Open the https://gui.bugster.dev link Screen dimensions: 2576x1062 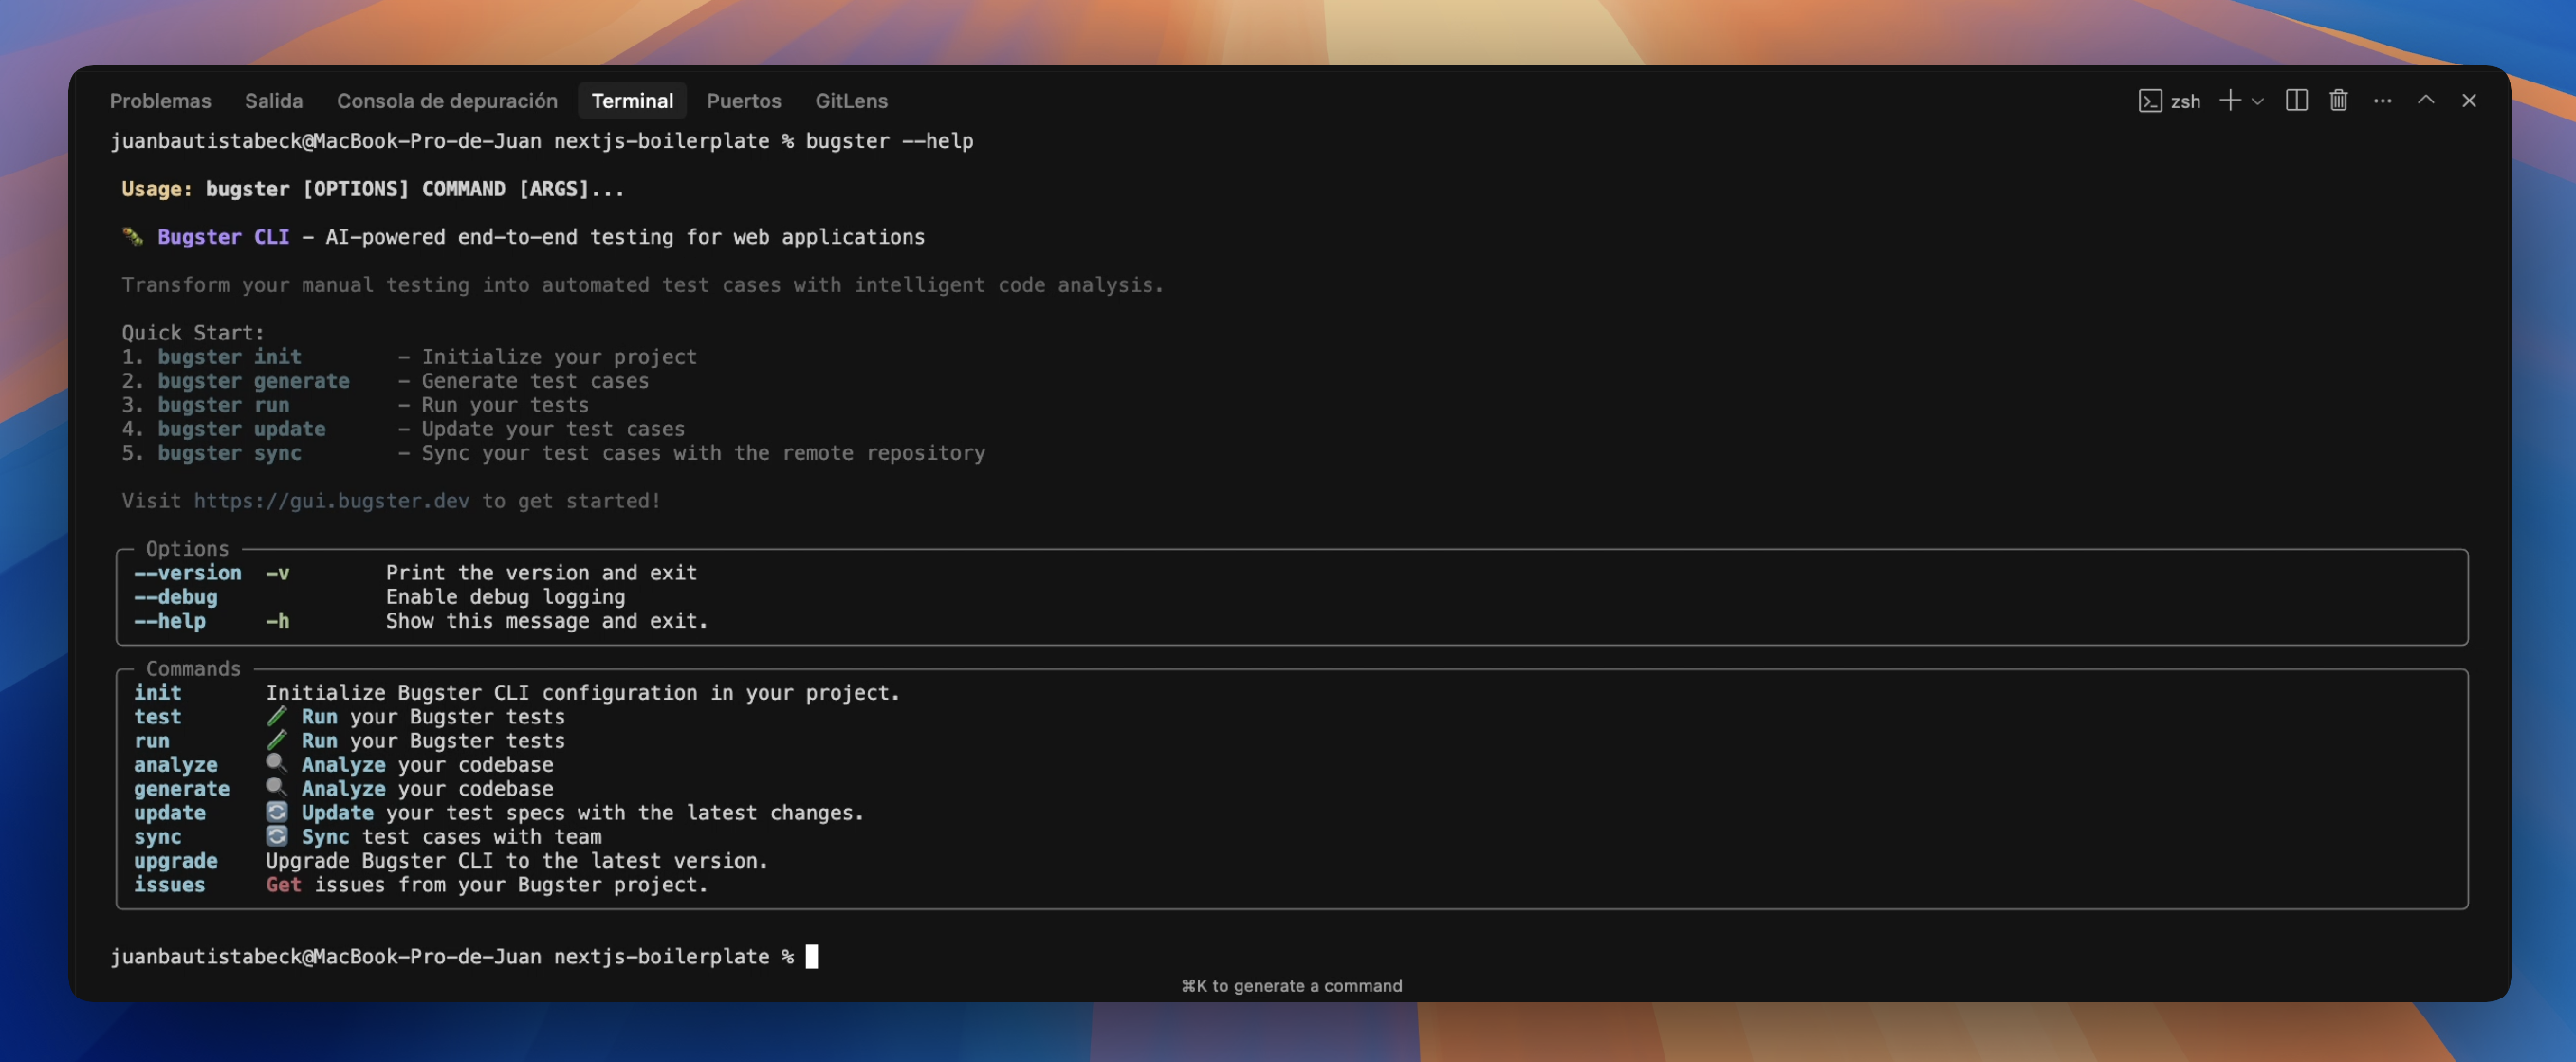pos(331,500)
